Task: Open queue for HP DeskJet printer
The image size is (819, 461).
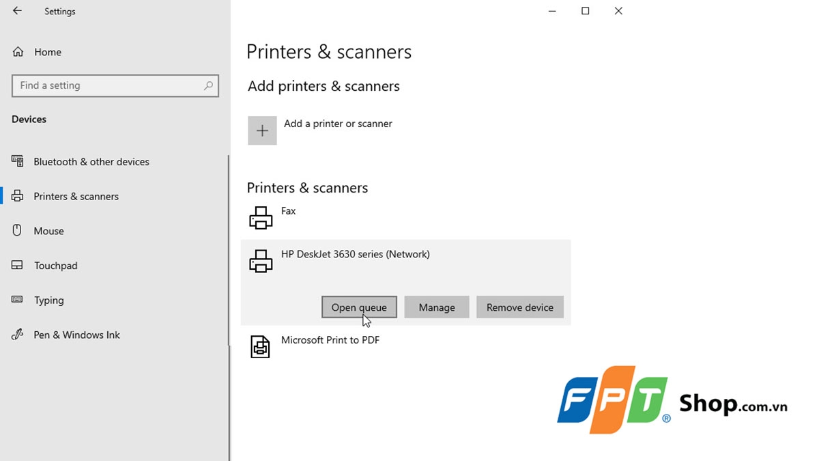Action: (359, 307)
